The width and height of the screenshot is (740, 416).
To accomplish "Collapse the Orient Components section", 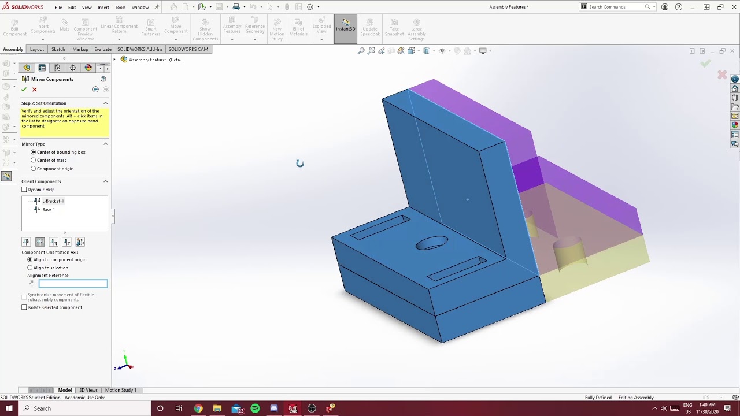I will 105,181.
